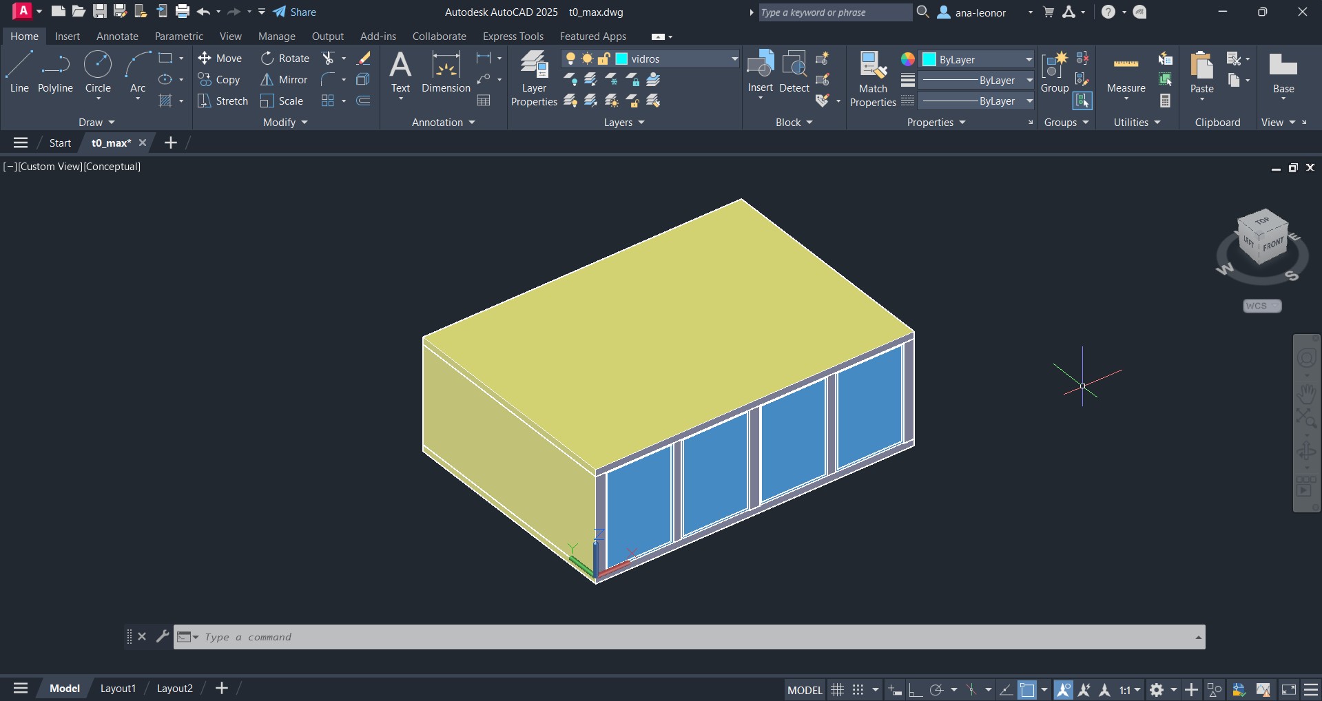Click the Insert block icon
Image resolution: width=1322 pixels, height=701 pixels.
pos(761,67)
